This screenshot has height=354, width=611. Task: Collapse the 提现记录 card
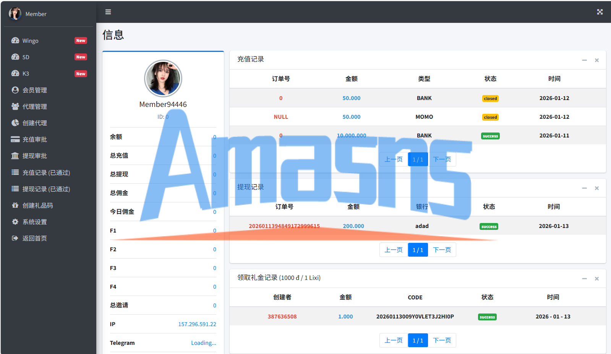pyautogui.click(x=584, y=188)
